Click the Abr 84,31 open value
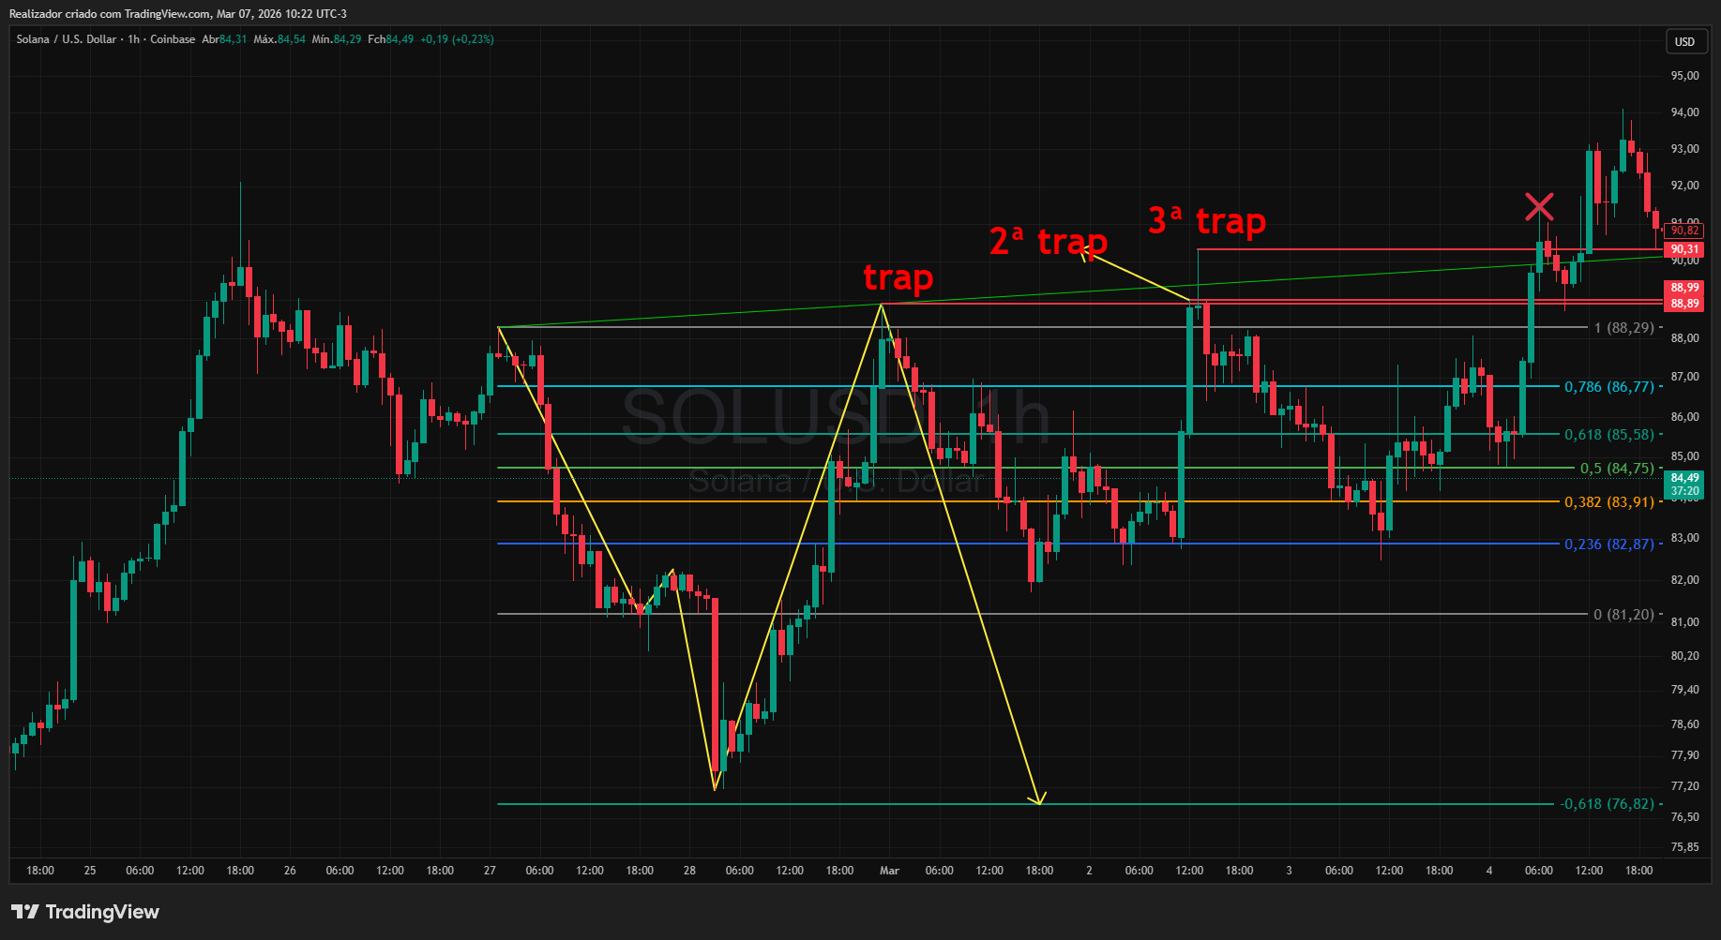 (224, 39)
